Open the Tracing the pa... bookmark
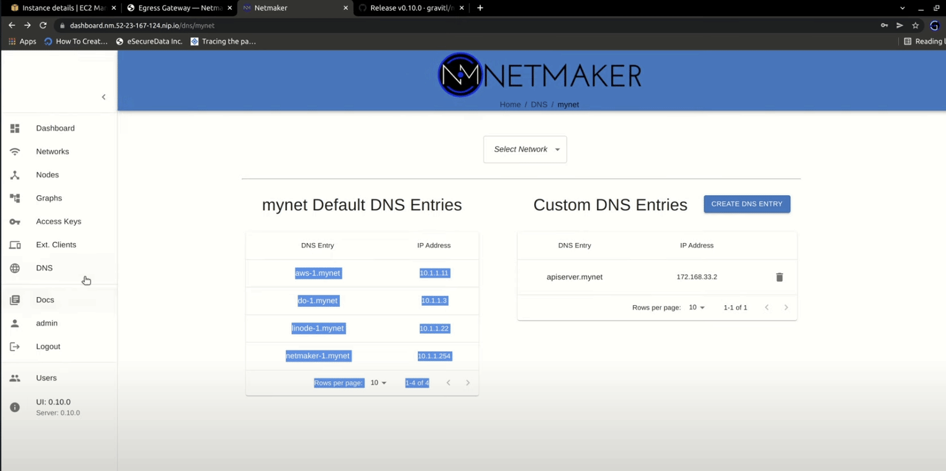Viewport: 946px width, 471px height. coord(223,42)
